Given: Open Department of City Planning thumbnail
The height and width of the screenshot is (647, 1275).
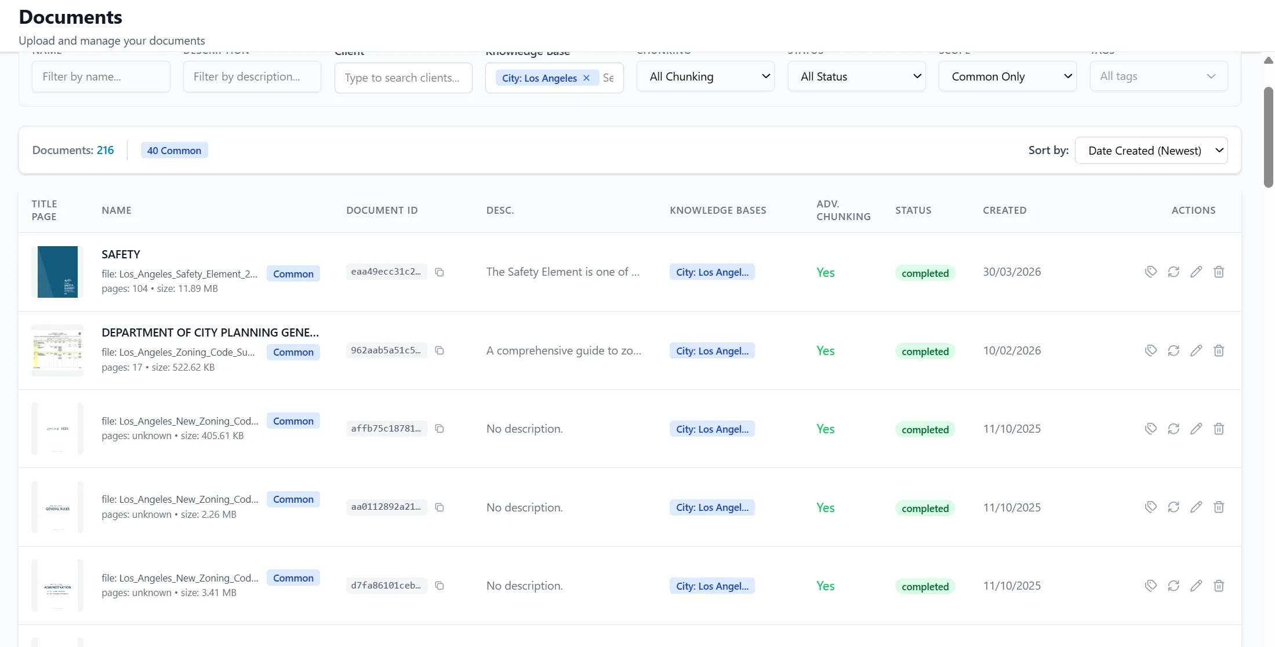Looking at the screenshot, I should 57,350.
